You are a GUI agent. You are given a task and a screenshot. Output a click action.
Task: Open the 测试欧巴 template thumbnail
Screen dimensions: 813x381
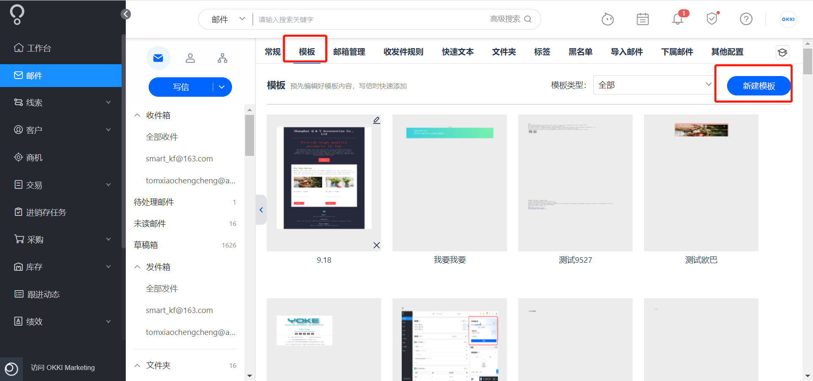[x=701, y=183]
